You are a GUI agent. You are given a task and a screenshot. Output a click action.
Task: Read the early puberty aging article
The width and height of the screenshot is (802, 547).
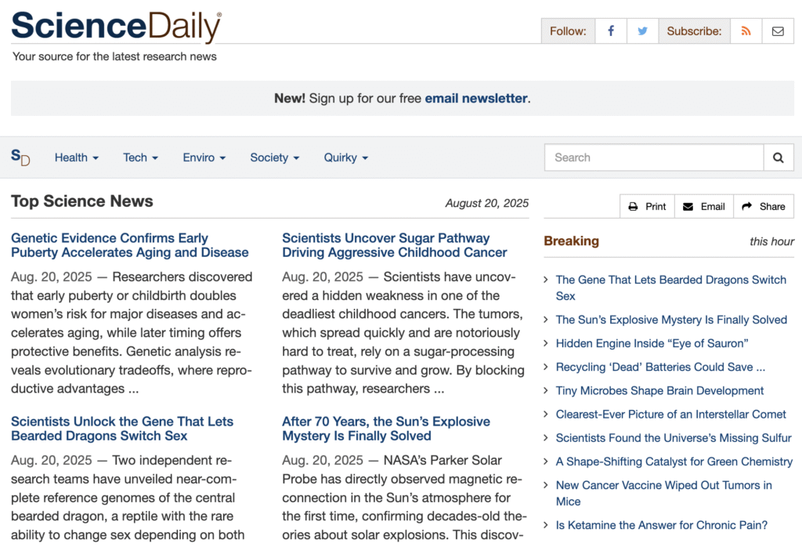click(129, 245)
